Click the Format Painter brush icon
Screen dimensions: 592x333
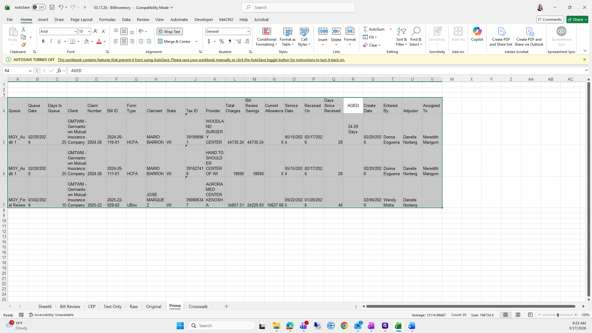[x=23, y=45]
